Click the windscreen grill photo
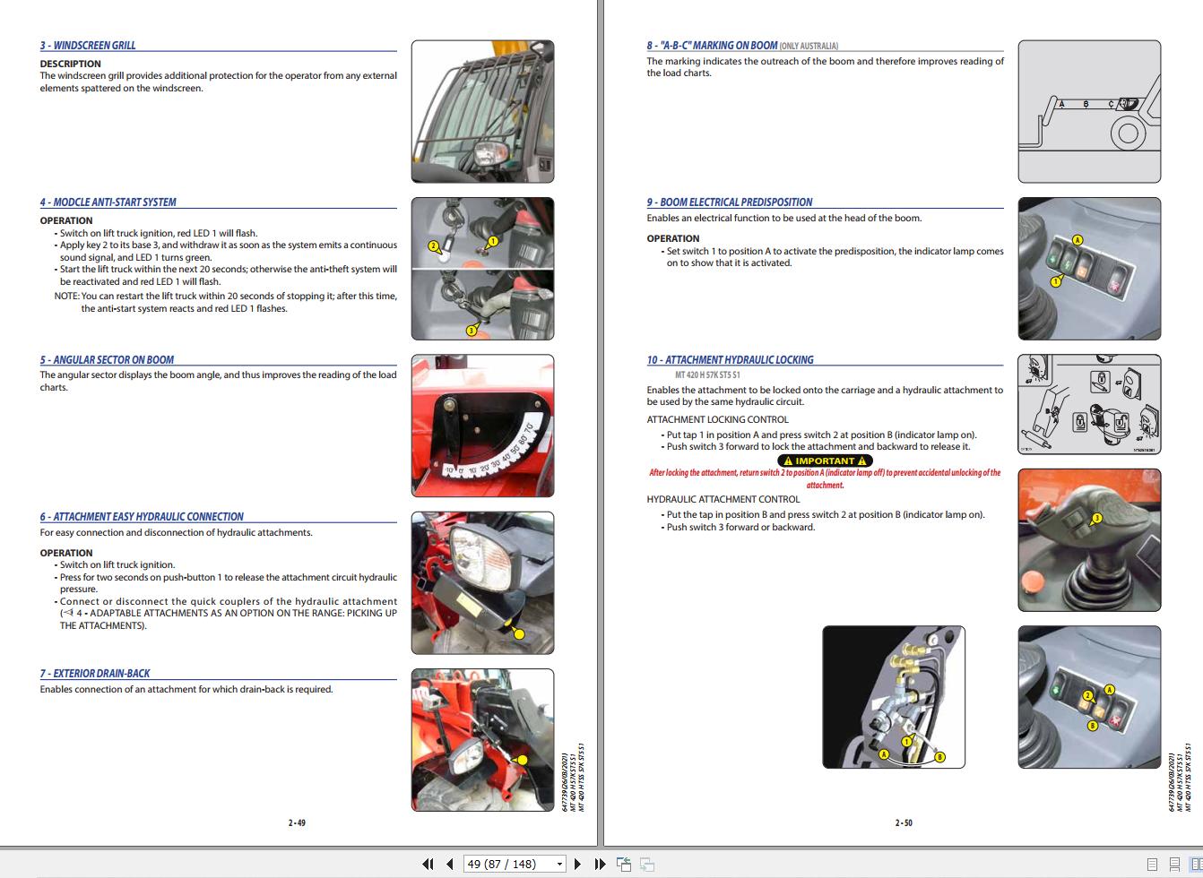 click(482, 112)
